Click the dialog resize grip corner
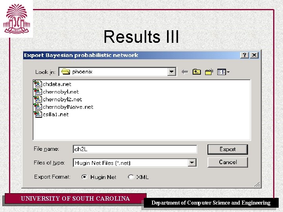The width and height of the screenshot is (283, 212). coord(257,184)
